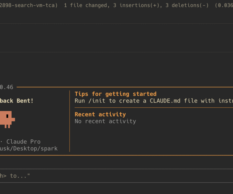Image resolution: width=233 pixels, height=194 pixels.
Task: Click the "Run /init to create a CLAUDE.md" line
Action: click(x=154, y=101)
